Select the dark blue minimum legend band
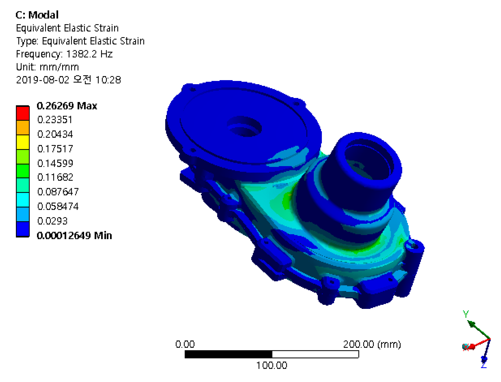Screen dimensions: 501x382 [23, 229]
